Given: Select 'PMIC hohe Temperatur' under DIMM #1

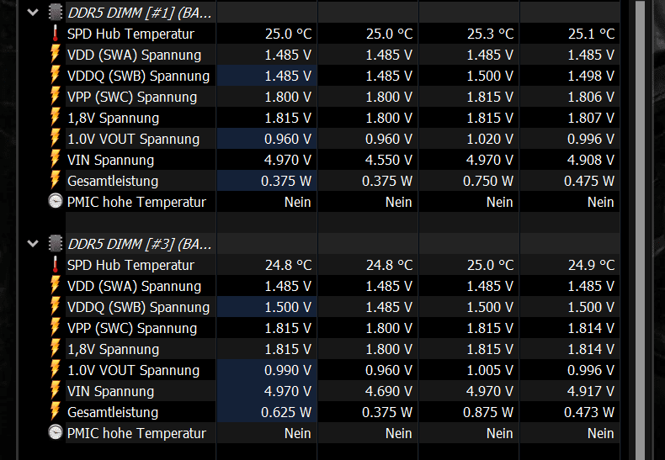Looking at the screenshot, I should tap(136, 202).
